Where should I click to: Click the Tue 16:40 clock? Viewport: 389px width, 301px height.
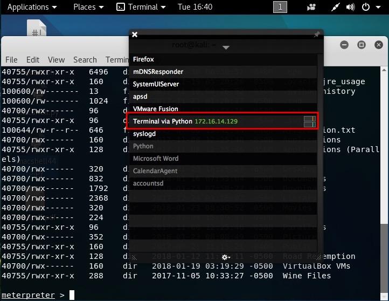tap(194, 7)
